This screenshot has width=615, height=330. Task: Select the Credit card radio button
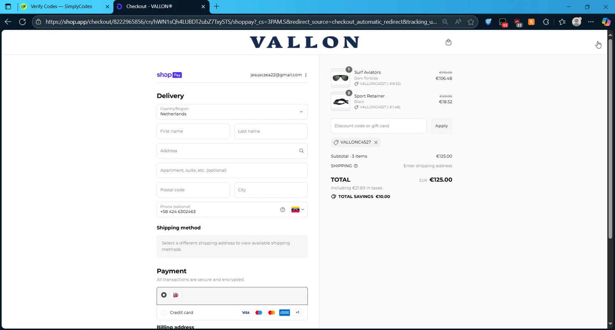(164, 313)
